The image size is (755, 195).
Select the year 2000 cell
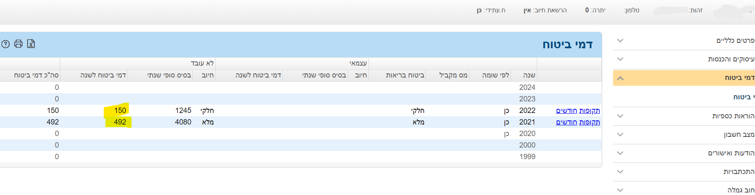527,145
